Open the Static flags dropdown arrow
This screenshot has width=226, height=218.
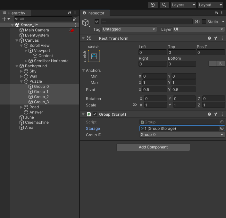(223, 21)
